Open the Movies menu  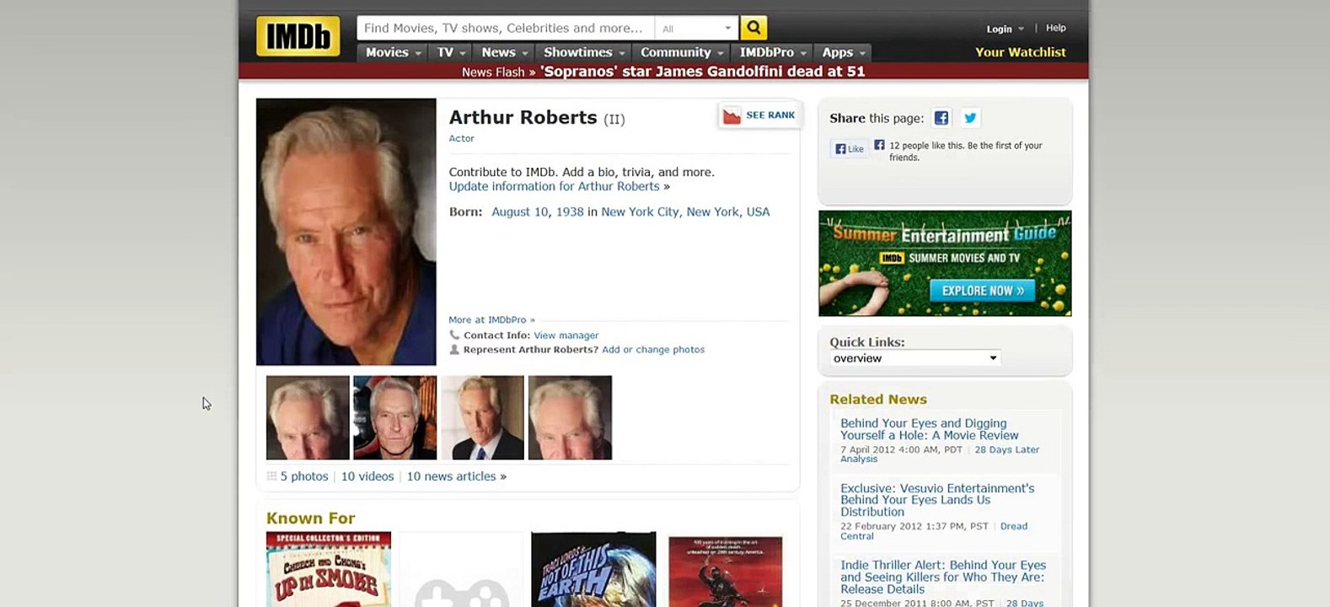[x=393, y=52]
